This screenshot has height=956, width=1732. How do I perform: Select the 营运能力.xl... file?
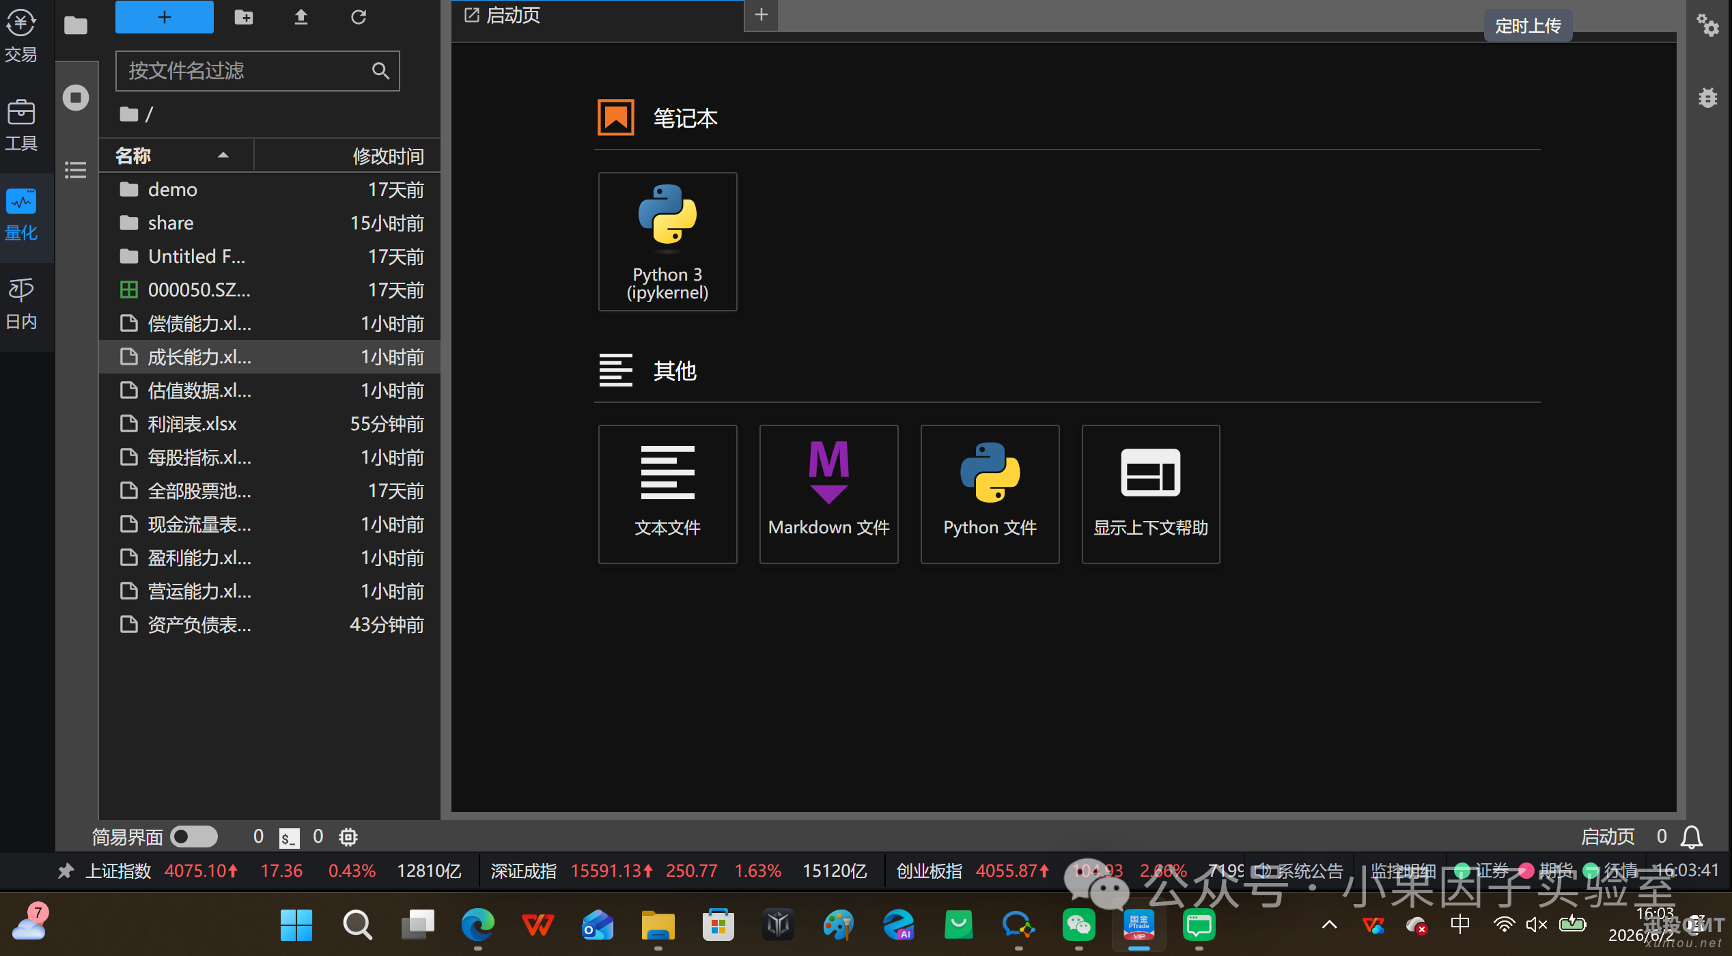pos(270,591)
